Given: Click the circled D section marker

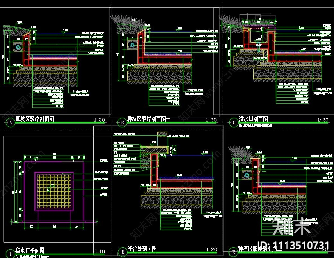Looking at the screenshot, I should (x=122, y=252).
